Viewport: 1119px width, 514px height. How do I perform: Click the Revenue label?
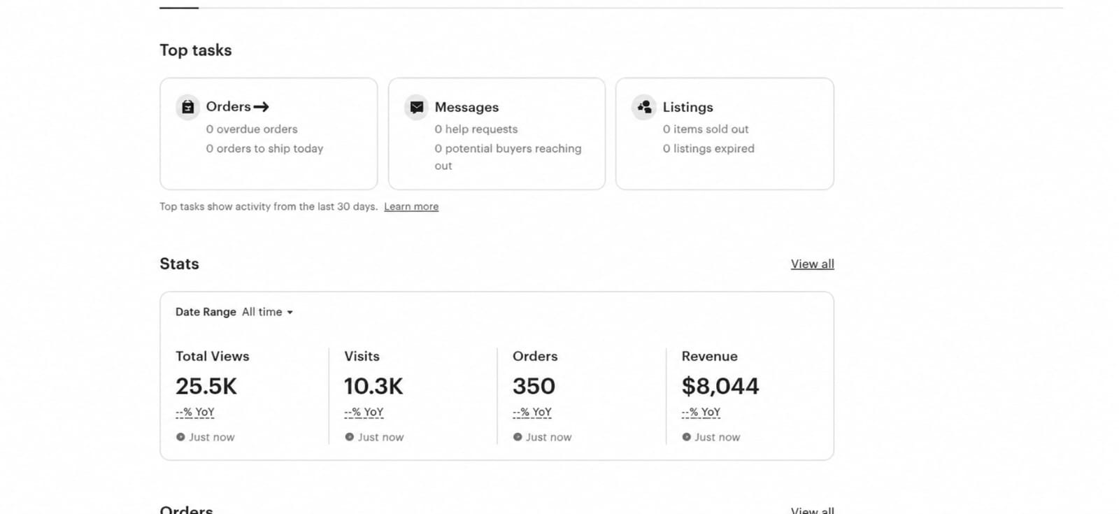point(709,356)
